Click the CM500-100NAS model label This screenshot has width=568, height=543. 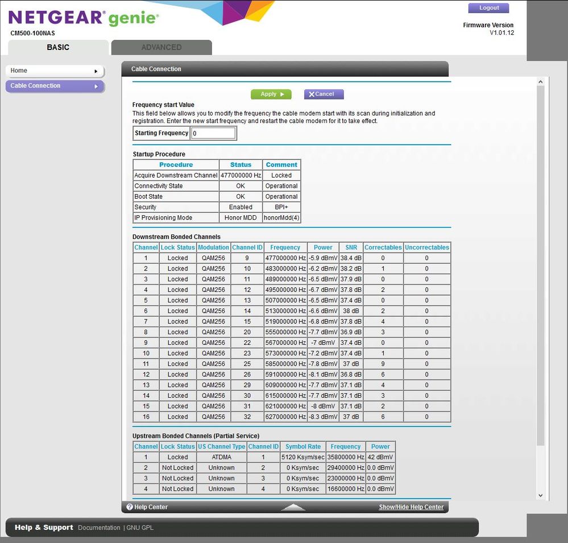coord(32,34)
